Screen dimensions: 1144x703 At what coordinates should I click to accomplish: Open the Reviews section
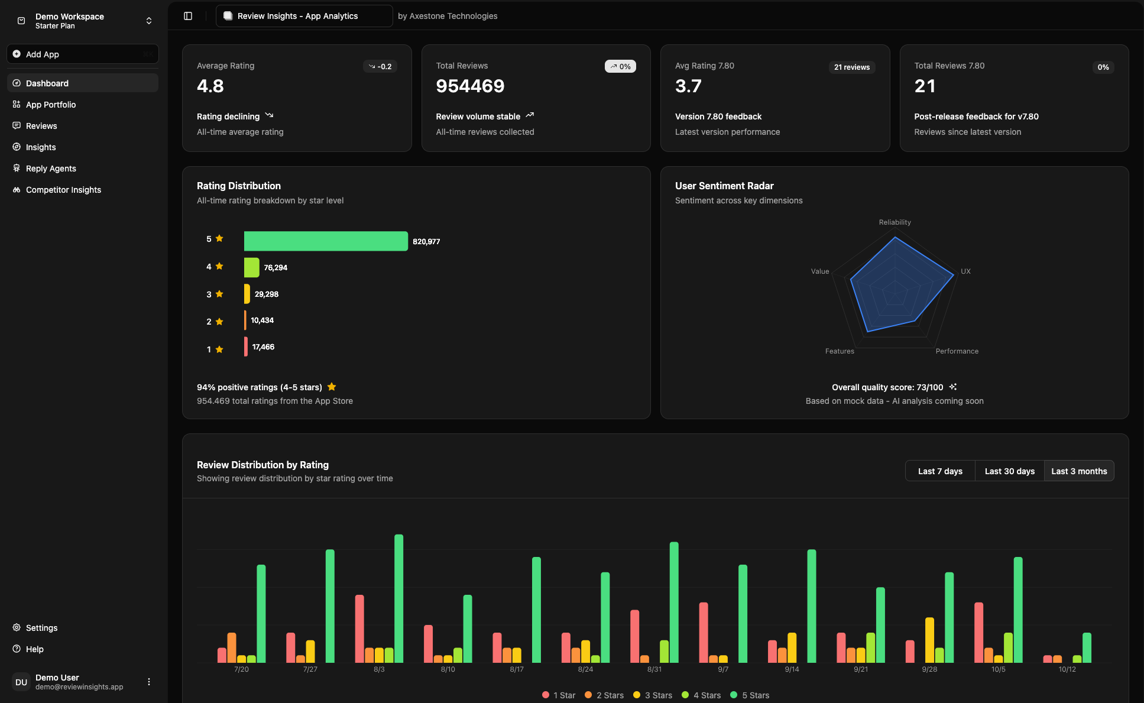click(x=41, y=125)
